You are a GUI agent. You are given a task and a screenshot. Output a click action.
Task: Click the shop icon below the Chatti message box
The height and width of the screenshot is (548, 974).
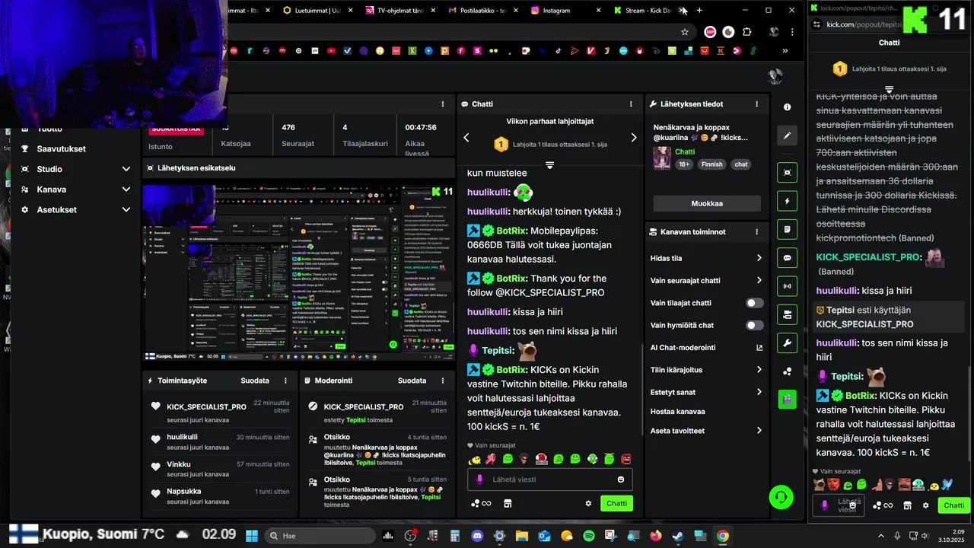[508, 503]
